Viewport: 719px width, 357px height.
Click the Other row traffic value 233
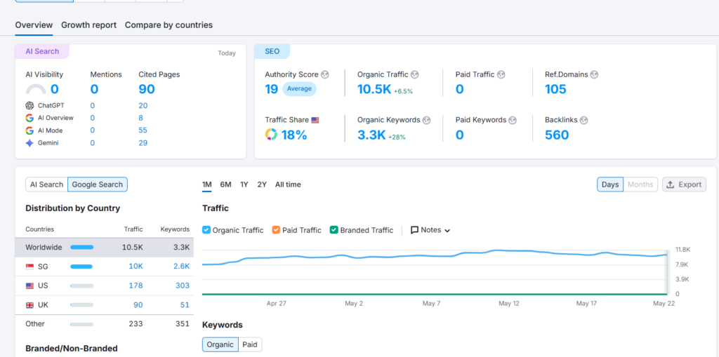click(136, 324)
